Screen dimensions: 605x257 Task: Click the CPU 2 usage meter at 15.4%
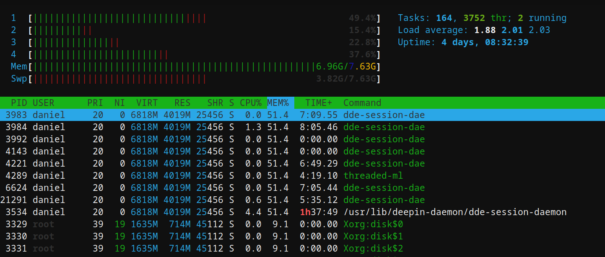coord(196,31)
